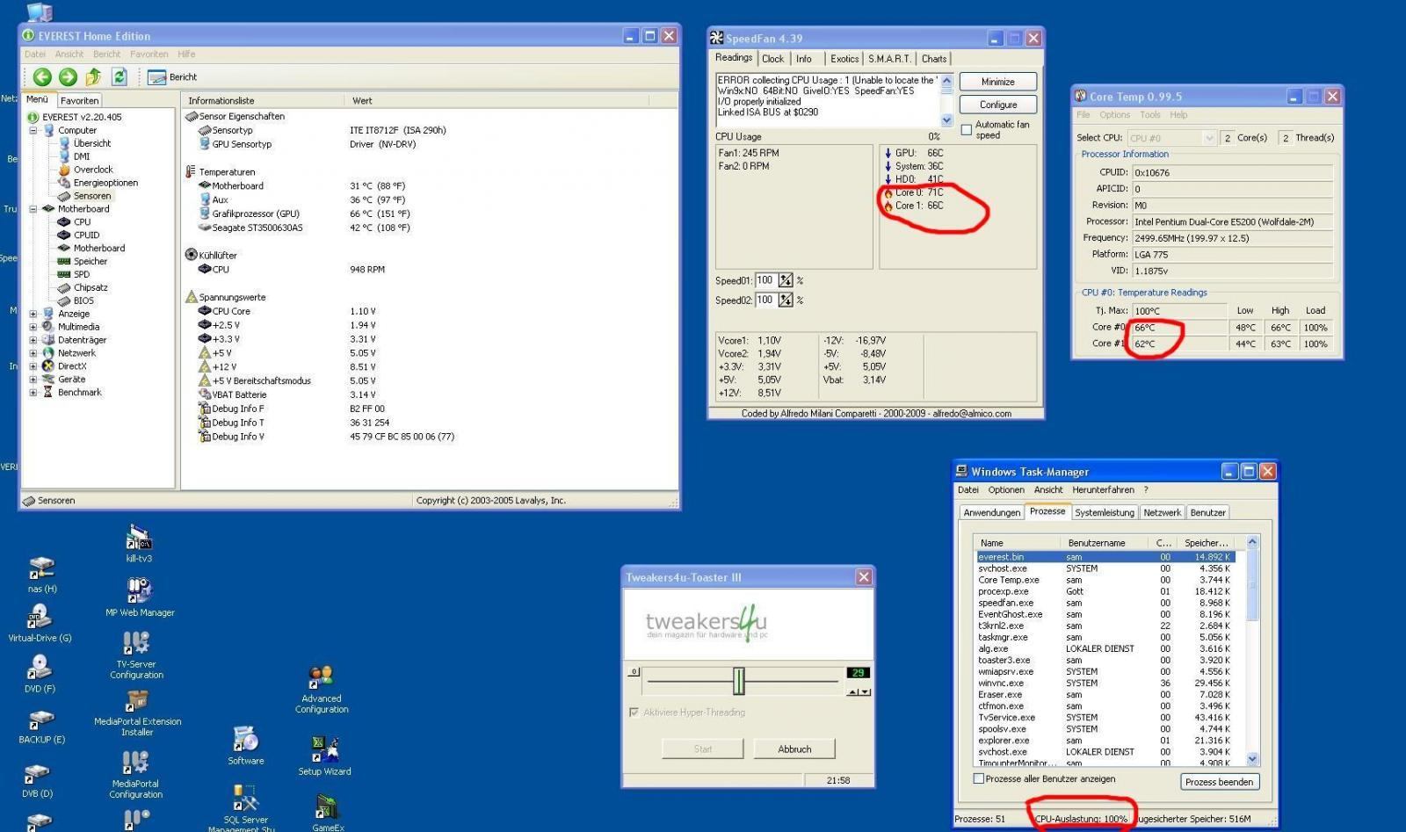1406x832 pixels.
Task: Open the kill-tv3 desktop shortcut
Action: pyautogui.click(x=139, y=544)
